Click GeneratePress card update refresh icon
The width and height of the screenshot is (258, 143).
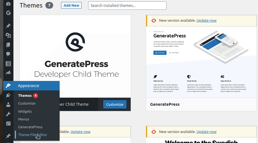point(154,21)
